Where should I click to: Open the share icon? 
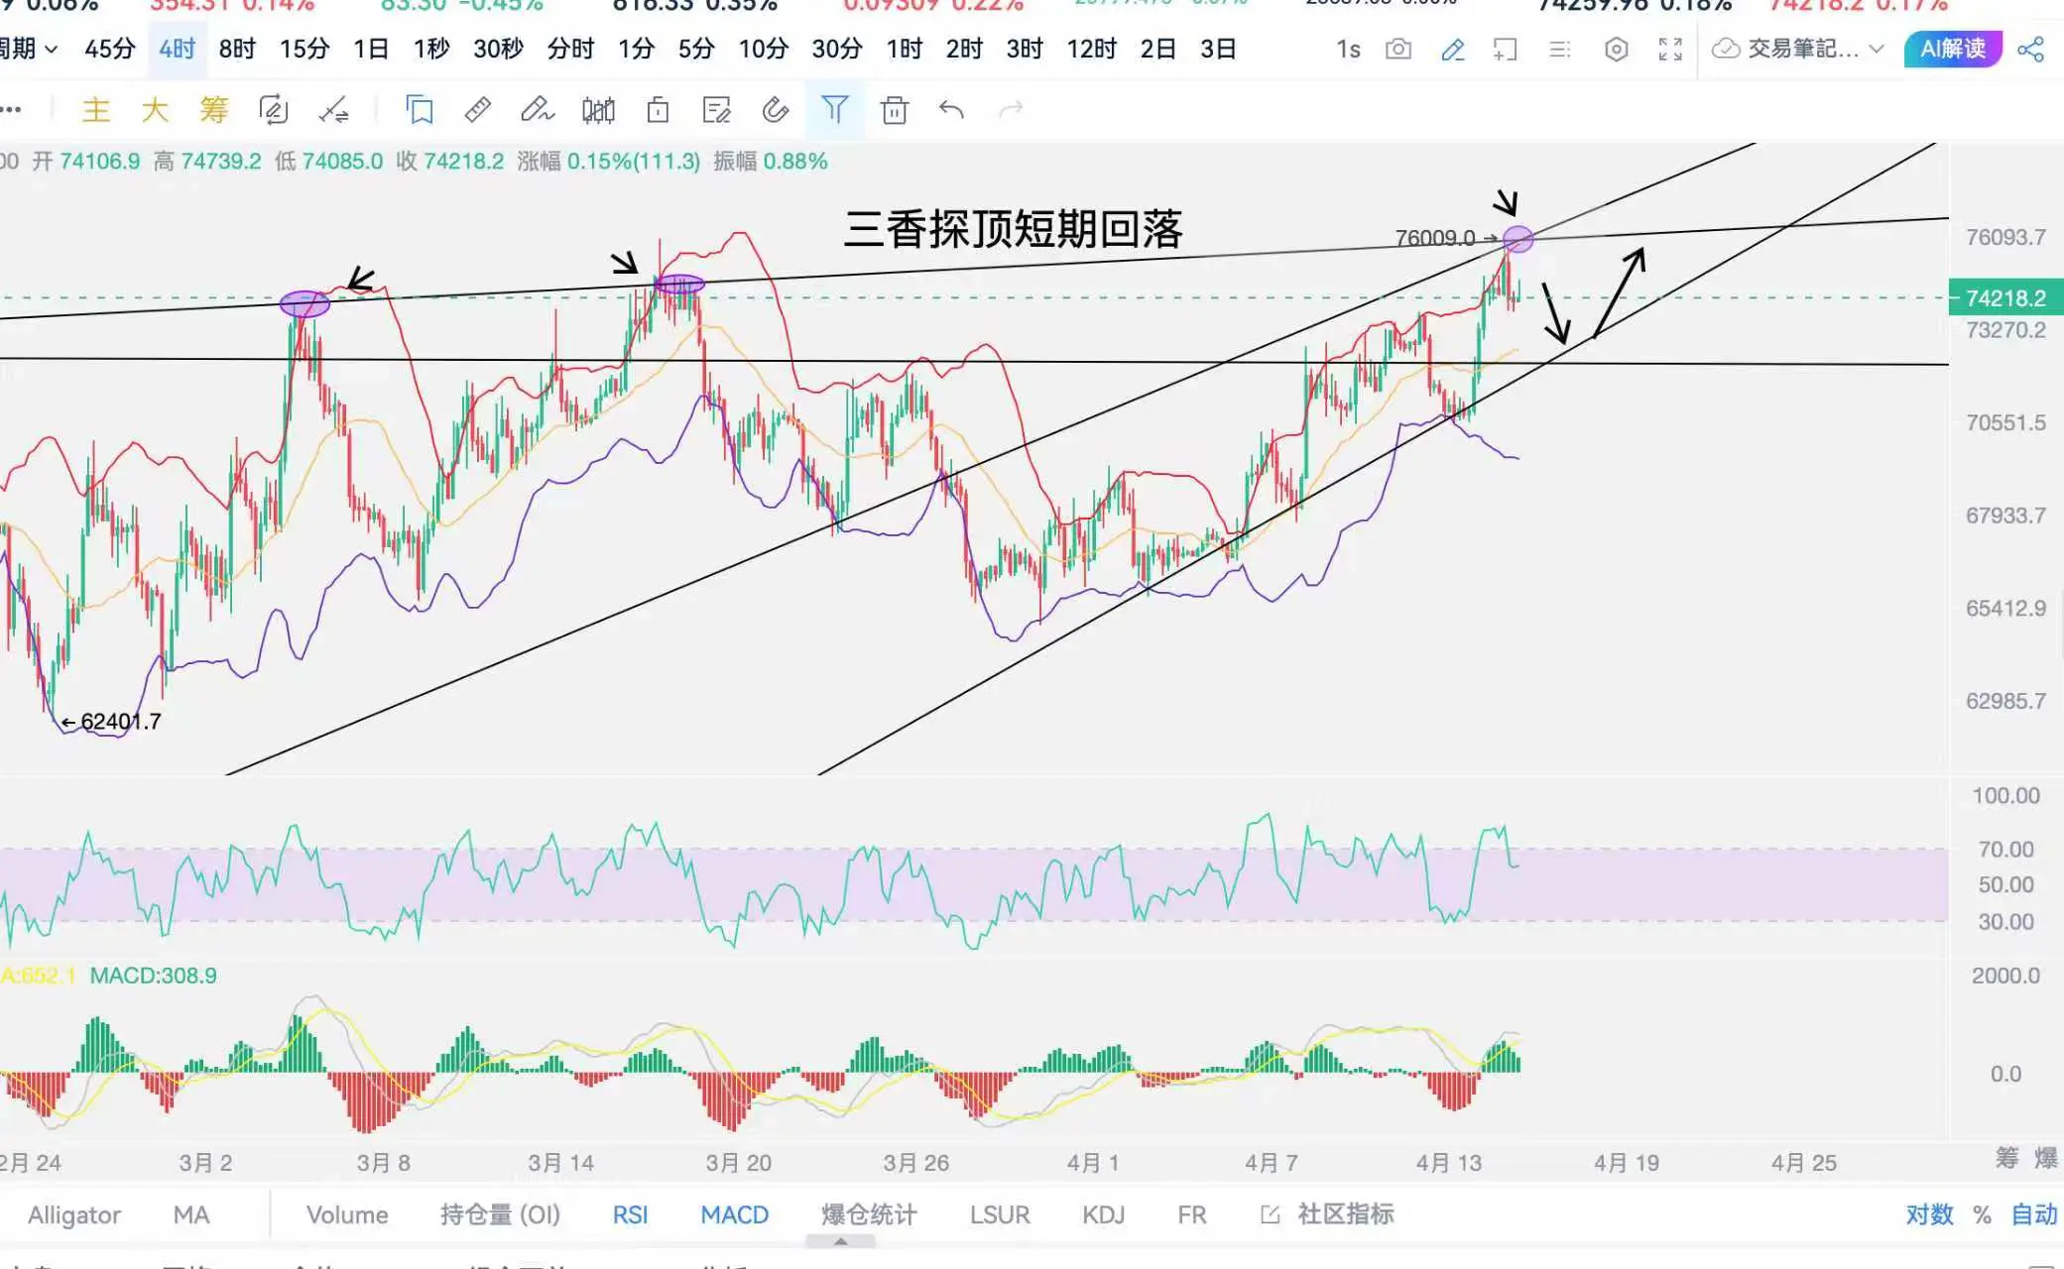pos(2030,50)
